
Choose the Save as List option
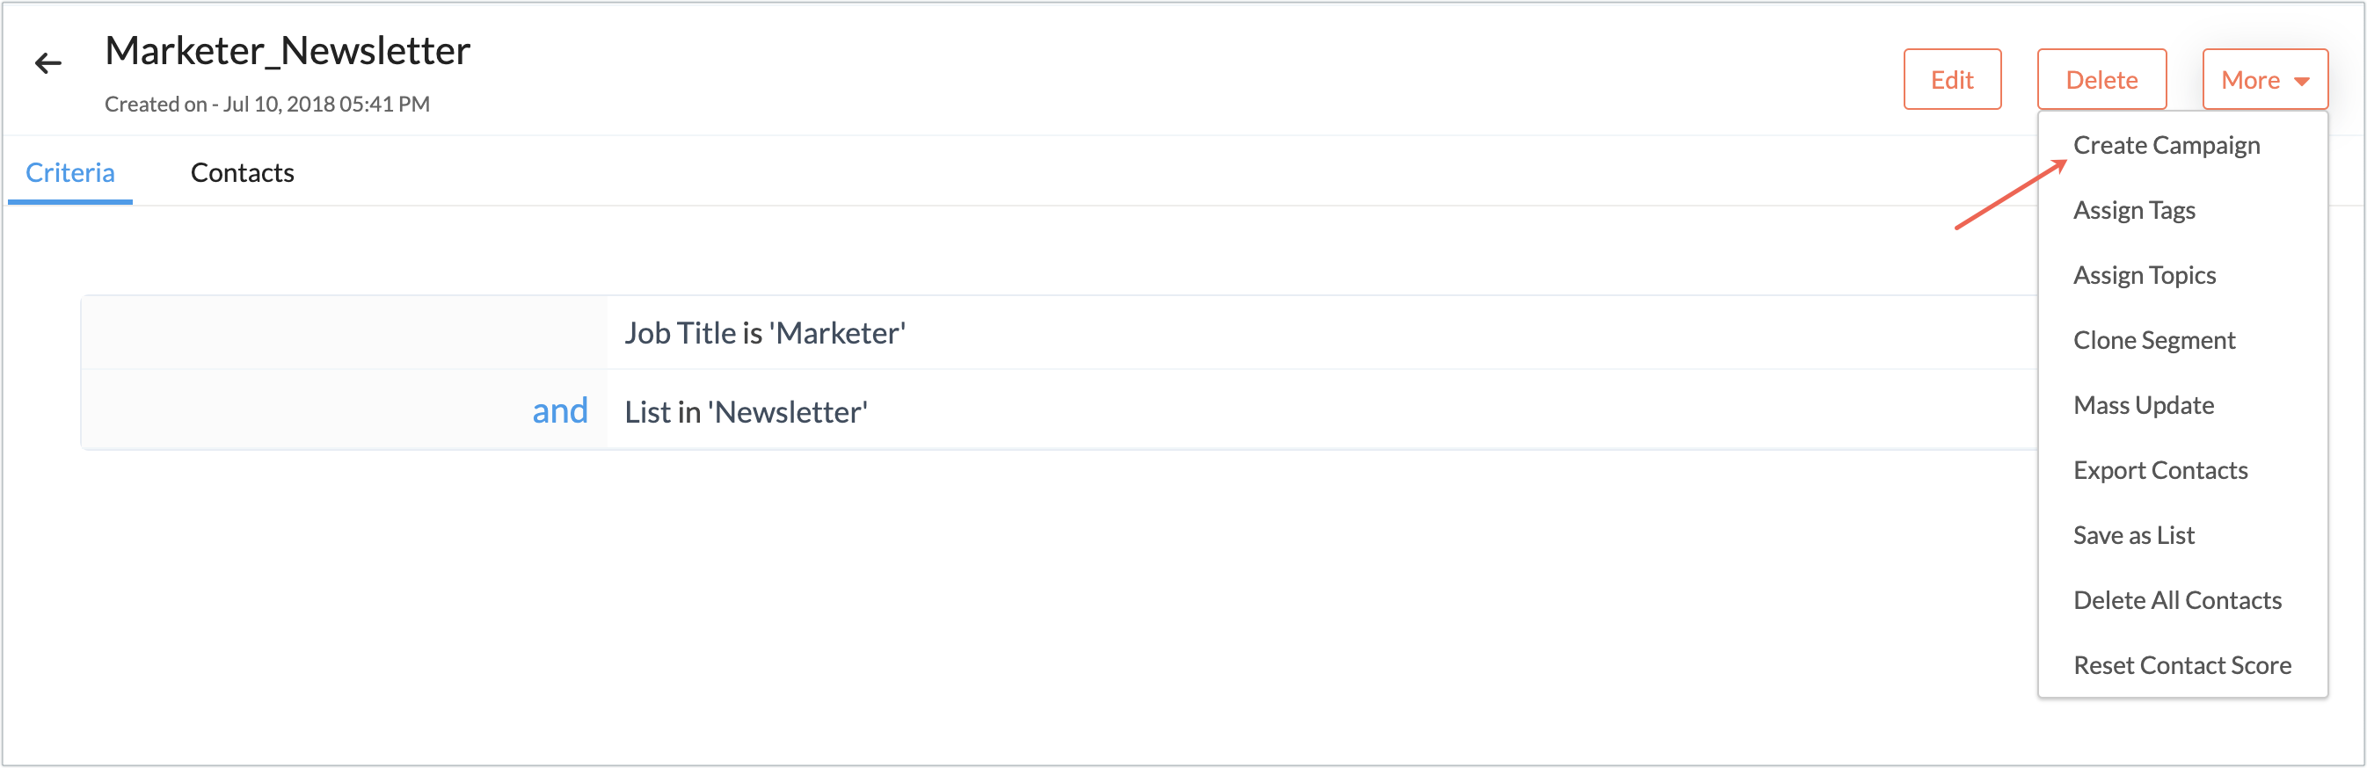(x=2133, y=536)
